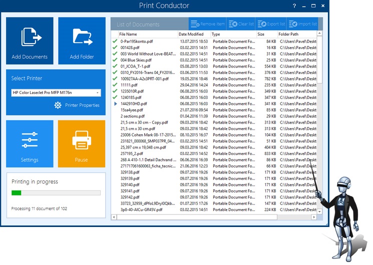Click the horizontal scrollbar left arrow
The image size is (373, 265).
(114, 217)
